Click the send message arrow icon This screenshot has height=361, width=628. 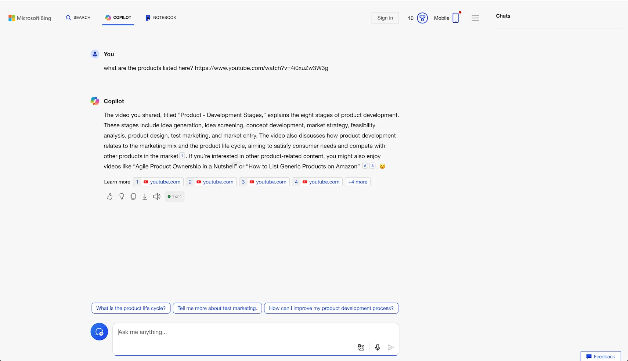(x=391, y=347)
